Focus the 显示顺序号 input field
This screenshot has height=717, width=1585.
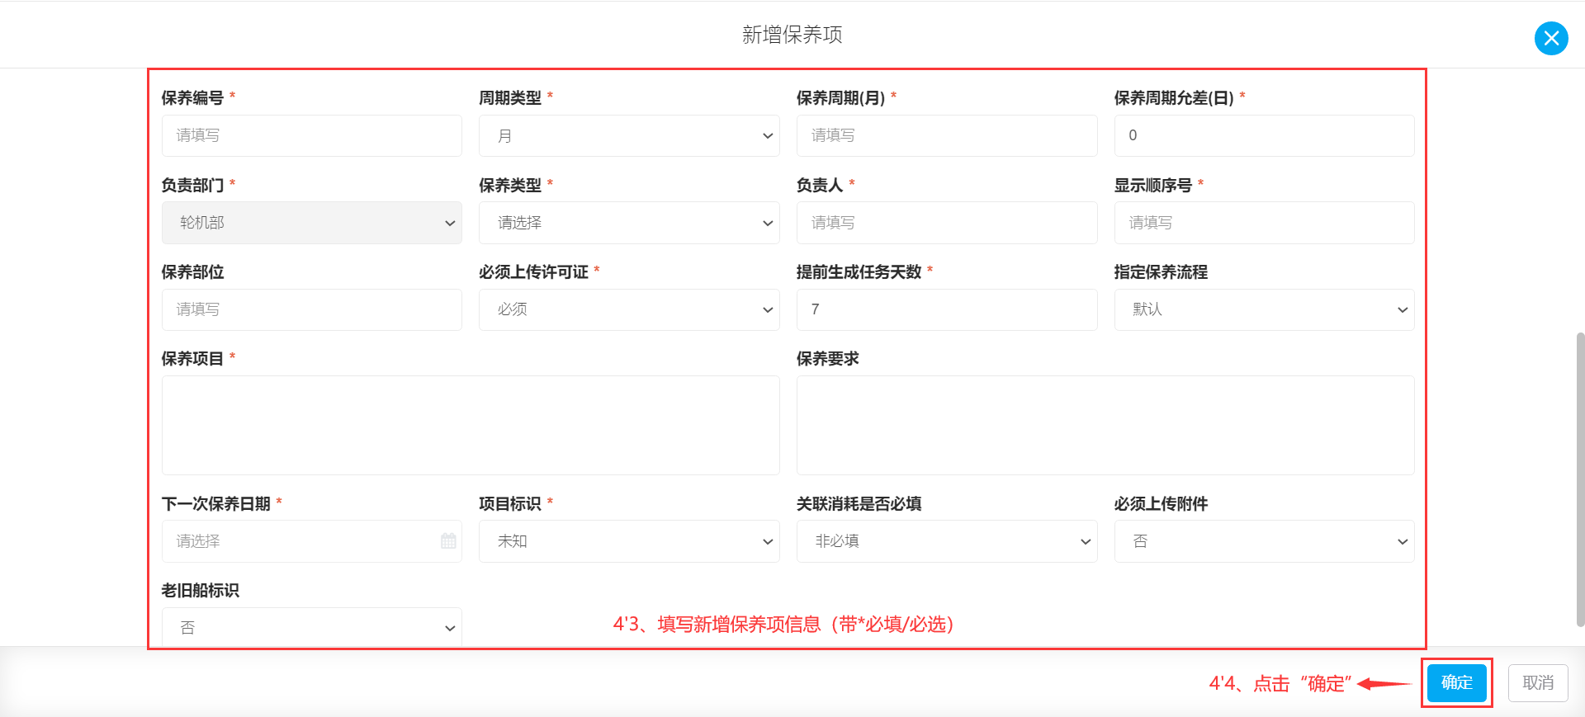click(1264, 223)
